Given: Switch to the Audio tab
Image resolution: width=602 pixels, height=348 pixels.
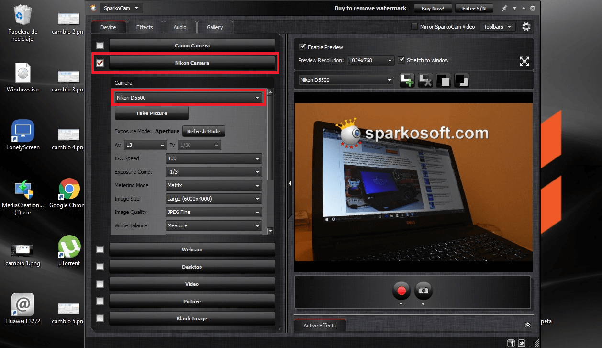Looking at the screenshot, I should coord(180,27).
